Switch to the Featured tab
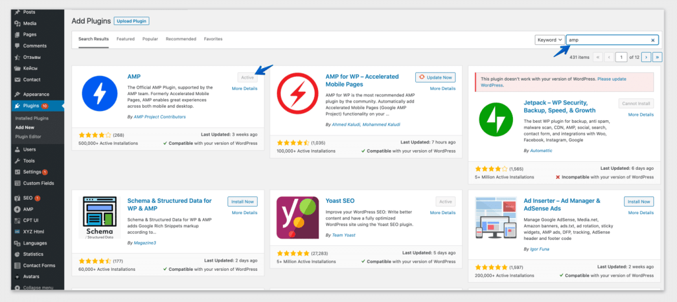This screenshot has width=677, height=302. 126,39
